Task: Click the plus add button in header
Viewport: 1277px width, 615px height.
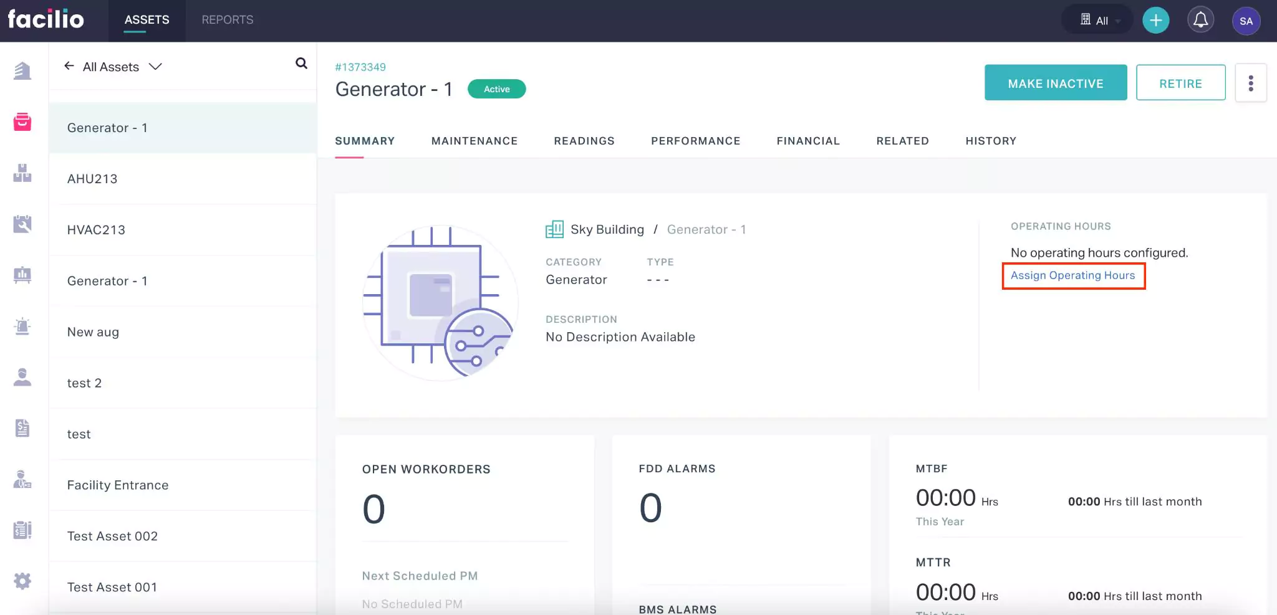Action: 1155,21
